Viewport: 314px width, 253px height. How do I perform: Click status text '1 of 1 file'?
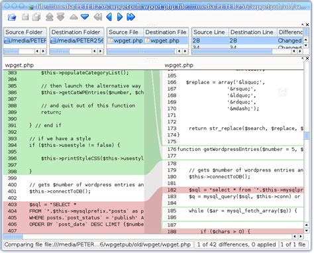(293, 244)
